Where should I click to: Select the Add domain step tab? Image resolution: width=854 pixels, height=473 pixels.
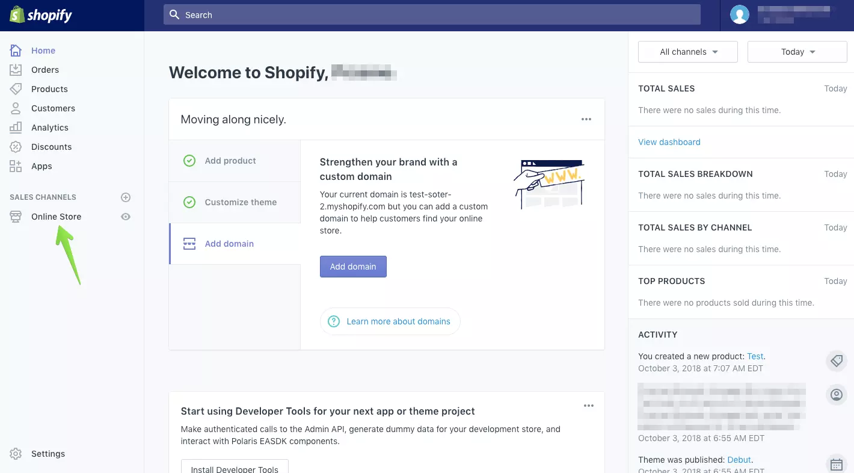pos(235,244)
